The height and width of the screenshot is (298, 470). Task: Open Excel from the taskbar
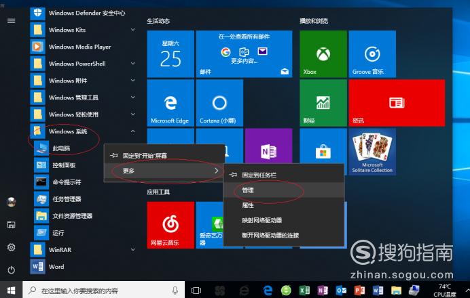[x=304, y=291]
